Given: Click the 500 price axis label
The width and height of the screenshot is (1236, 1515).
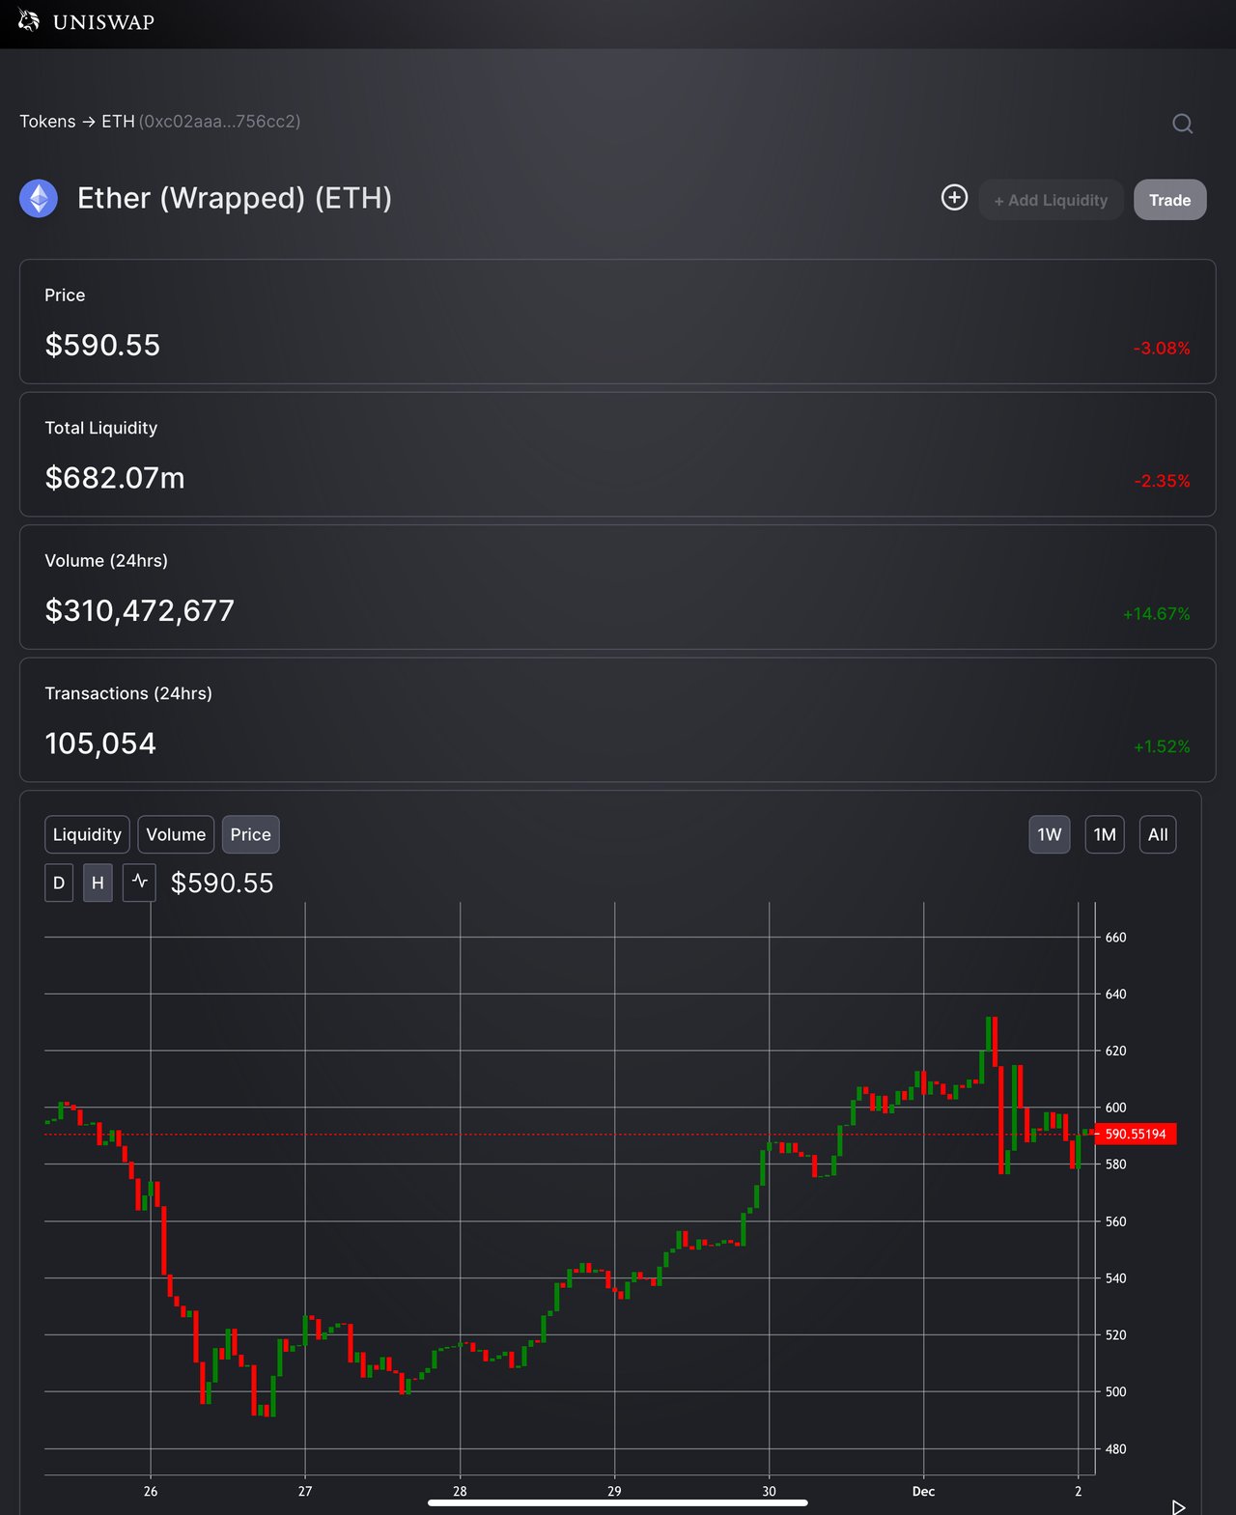Looking at the screenshot, I should coord(1115,1391).
